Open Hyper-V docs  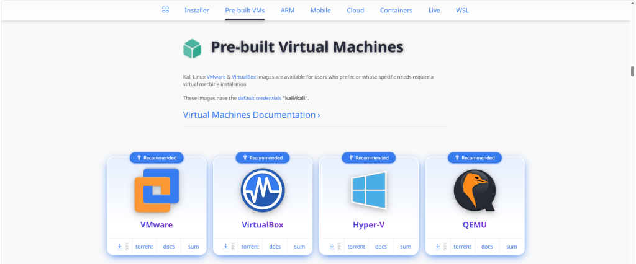tap(381, 247)
